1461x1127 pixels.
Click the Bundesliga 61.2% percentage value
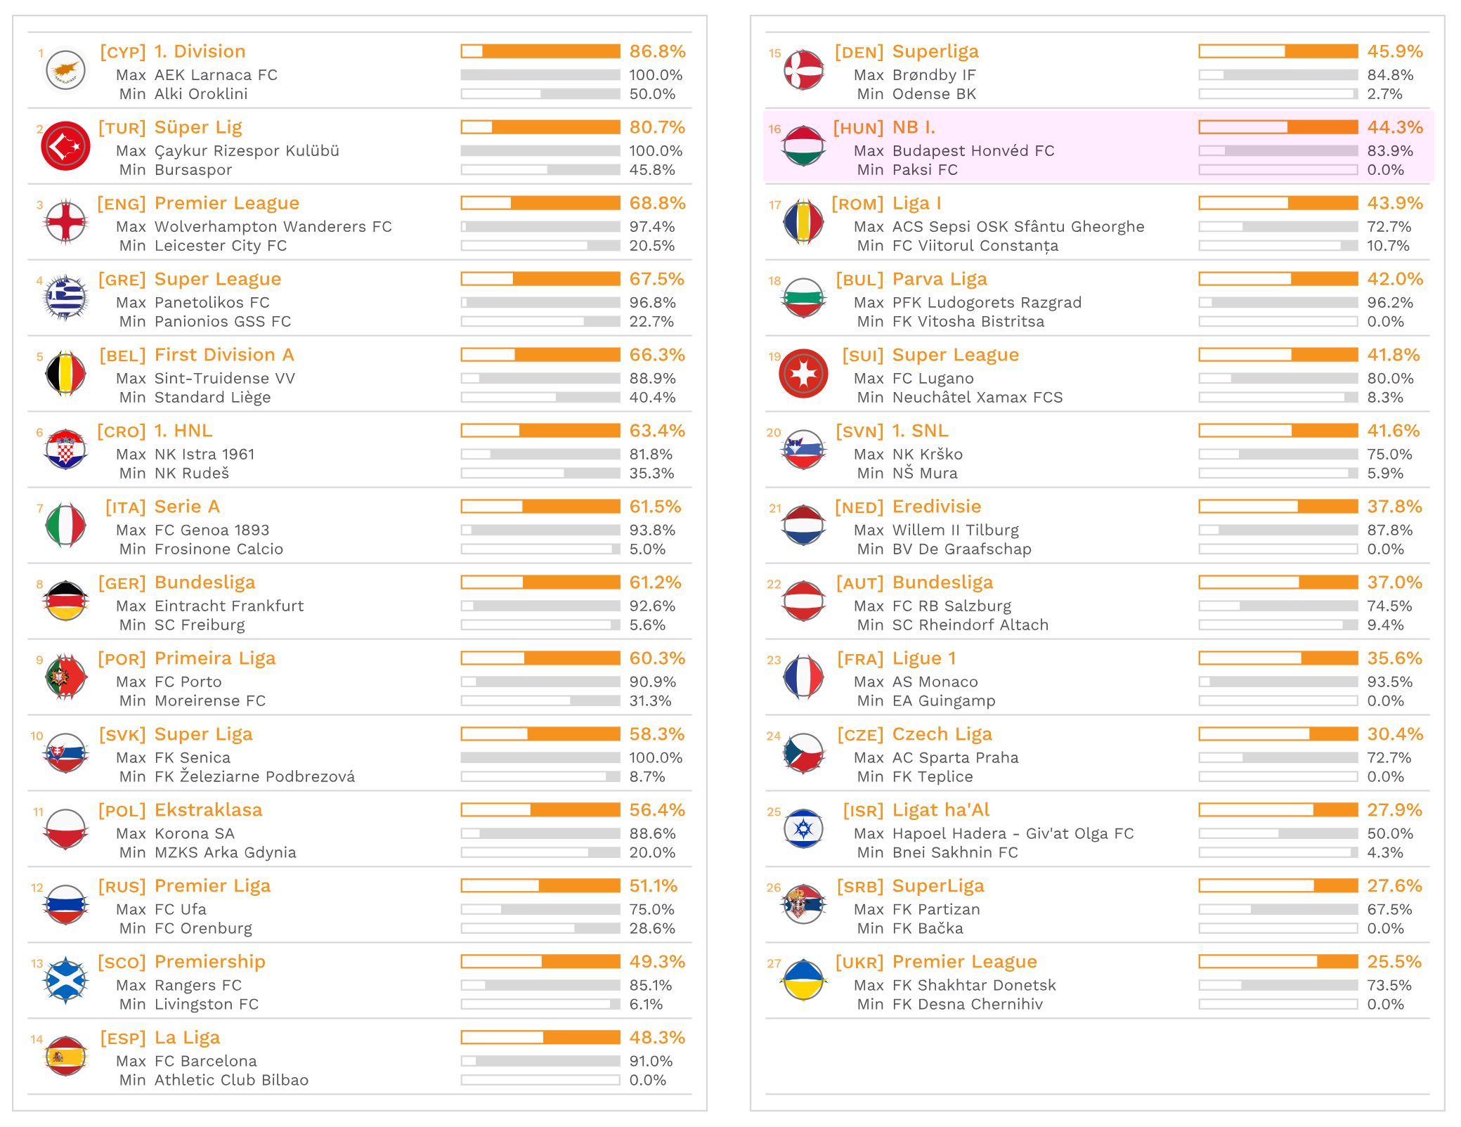[655, 582]
